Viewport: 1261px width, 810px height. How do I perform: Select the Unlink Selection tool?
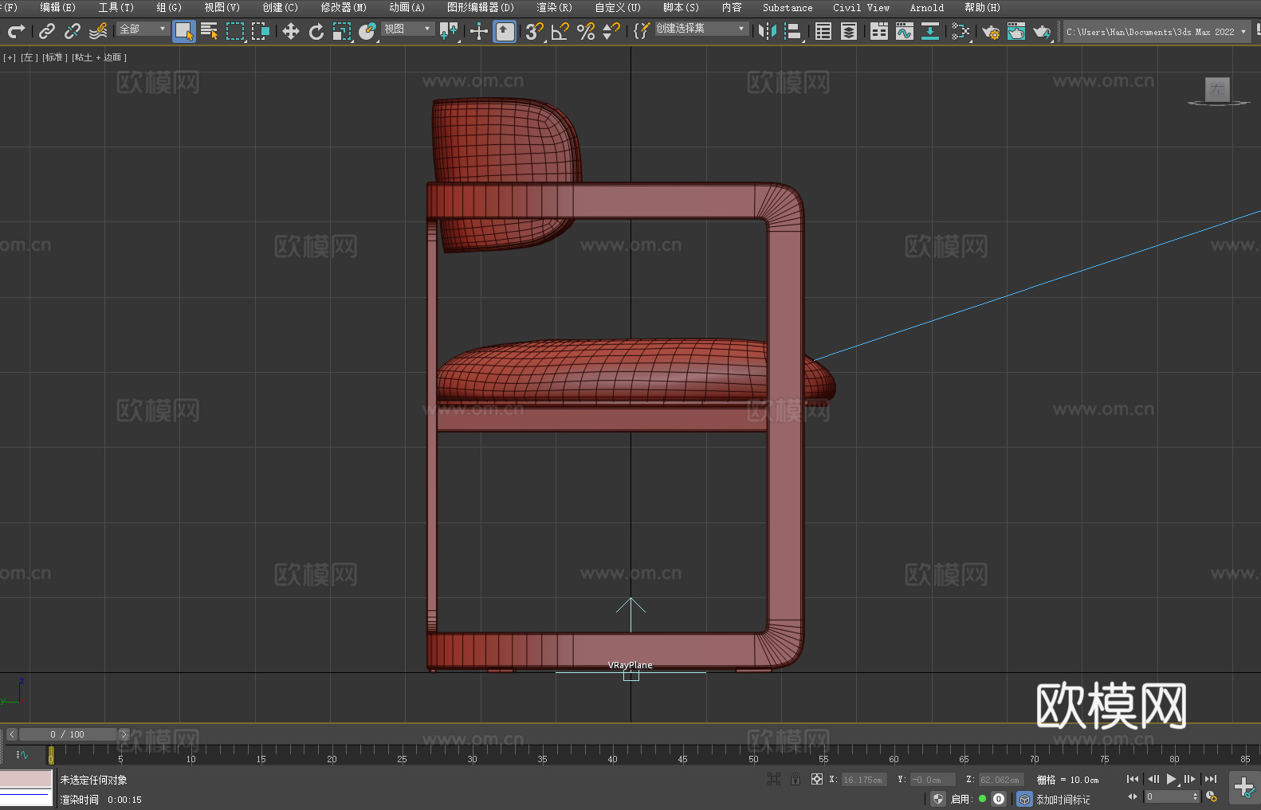[73, 31]
